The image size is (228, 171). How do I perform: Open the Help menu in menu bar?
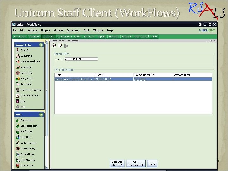(110, 30)
